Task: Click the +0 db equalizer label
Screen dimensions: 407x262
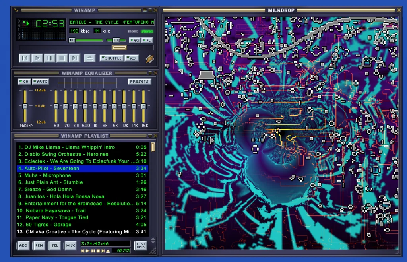Action: [x=40, y=106]
